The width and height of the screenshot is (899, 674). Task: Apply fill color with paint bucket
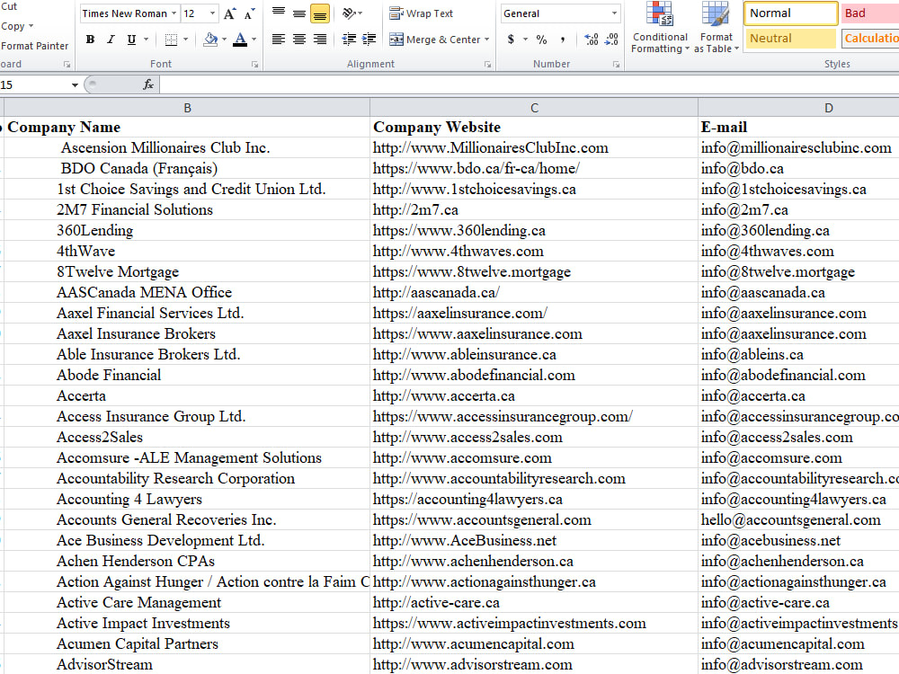click(210, 40)
